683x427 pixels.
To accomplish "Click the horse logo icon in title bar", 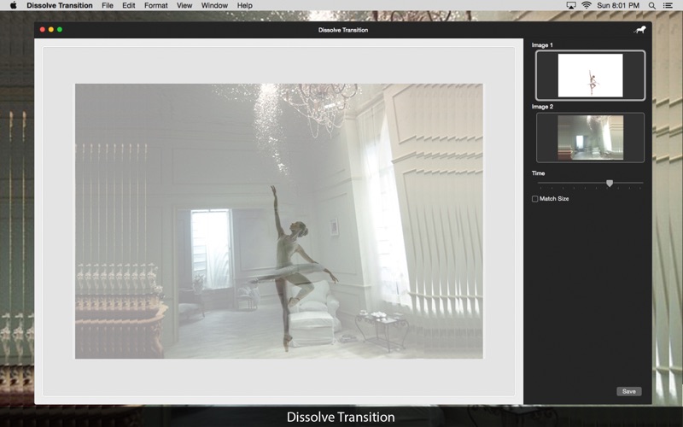I will click(x=639, y=30).
